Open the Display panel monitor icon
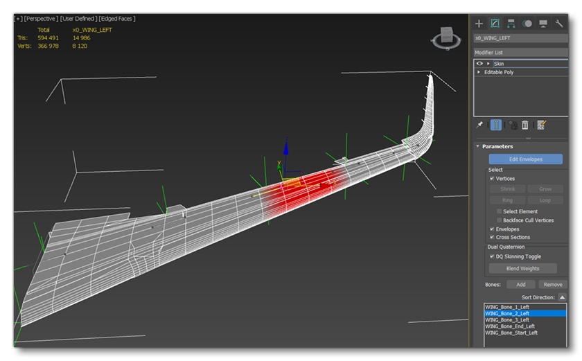The height and width of the screenshot is (361, 582). pos(543,24)
